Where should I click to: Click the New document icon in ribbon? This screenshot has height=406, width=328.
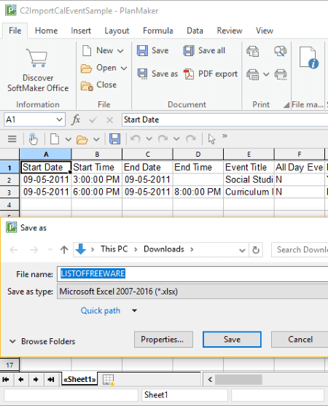(x=87, y=50)
